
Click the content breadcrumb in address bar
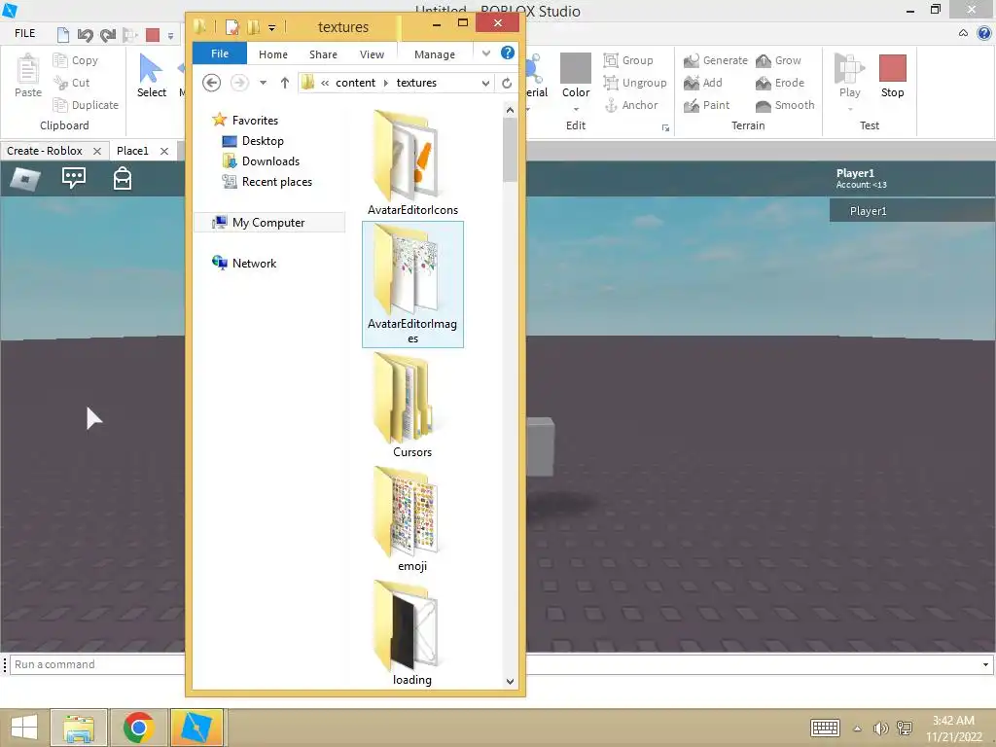click(355, 83)
